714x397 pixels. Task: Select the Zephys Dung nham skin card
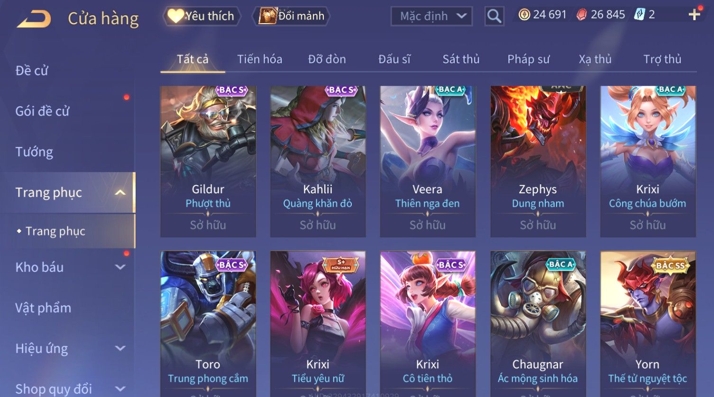point(538,162)
